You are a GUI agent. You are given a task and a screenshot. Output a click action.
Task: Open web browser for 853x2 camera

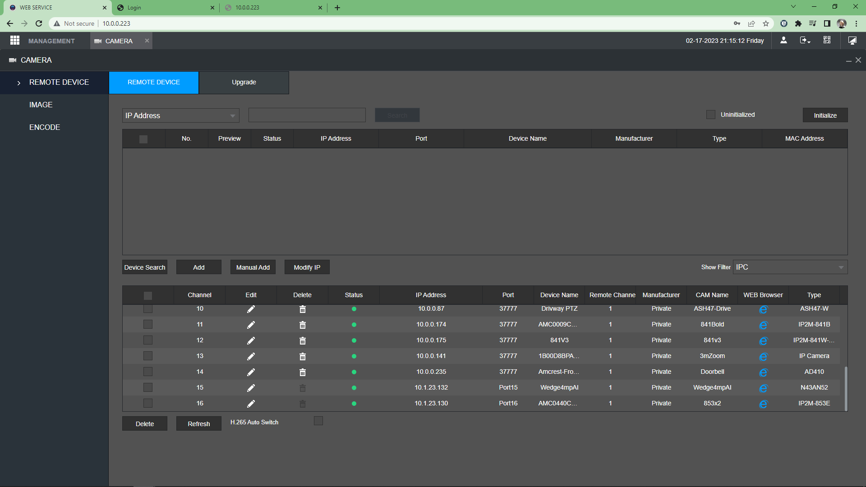pos(763,404)
